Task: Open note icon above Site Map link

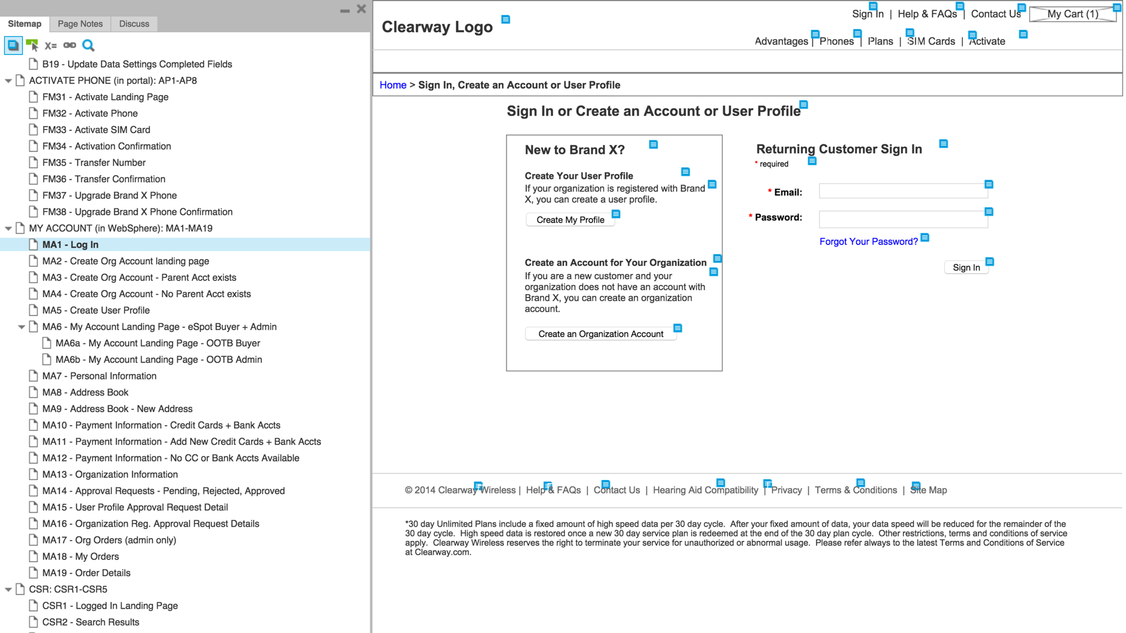Action: pos(916,486)
